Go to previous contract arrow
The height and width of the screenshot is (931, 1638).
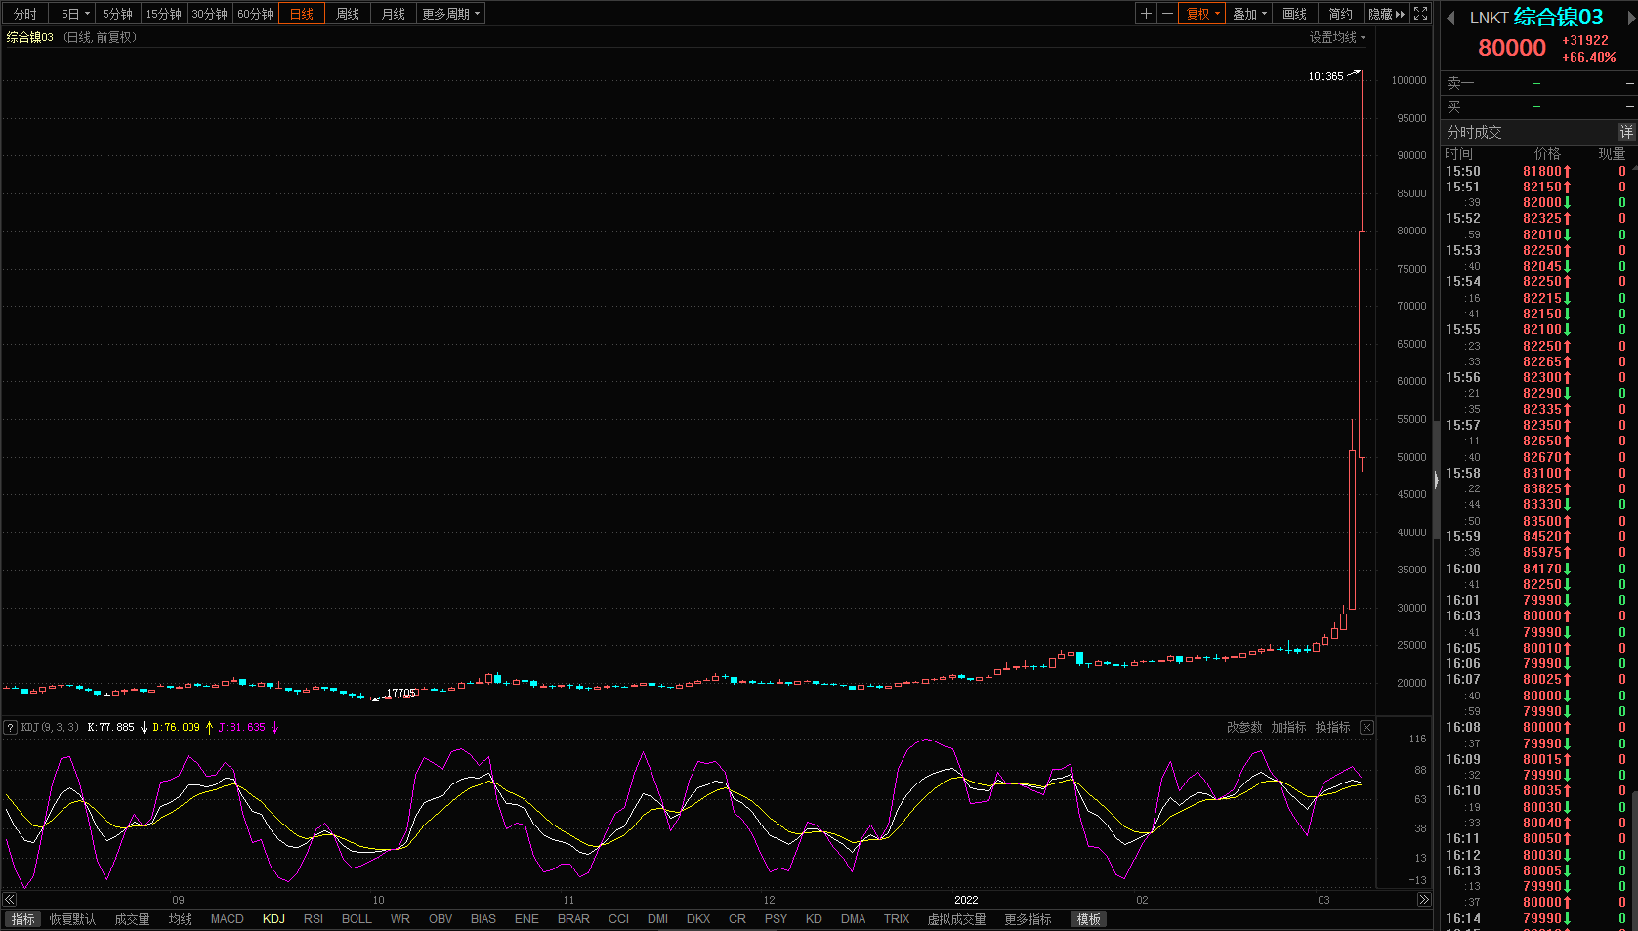pos(1450,18)
